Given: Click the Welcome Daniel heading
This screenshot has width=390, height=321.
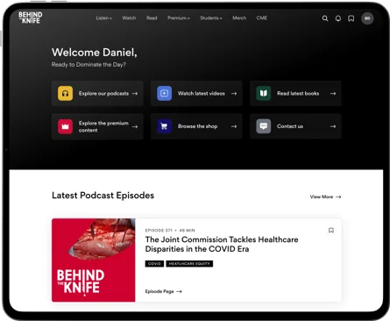Looking at the screenshot, I should 95,53.
